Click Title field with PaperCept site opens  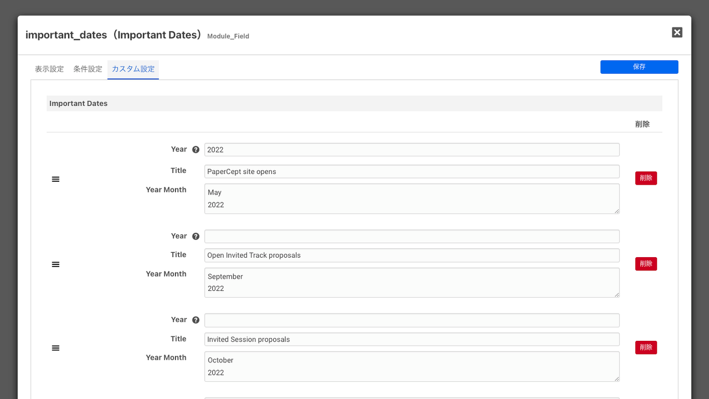coord(412,172)
